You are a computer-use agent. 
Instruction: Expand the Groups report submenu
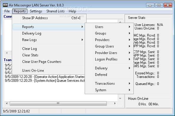click(109, 33)
